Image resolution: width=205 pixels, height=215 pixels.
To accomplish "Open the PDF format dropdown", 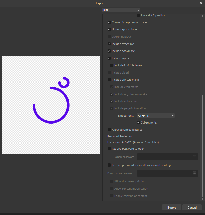I will 121,10.
